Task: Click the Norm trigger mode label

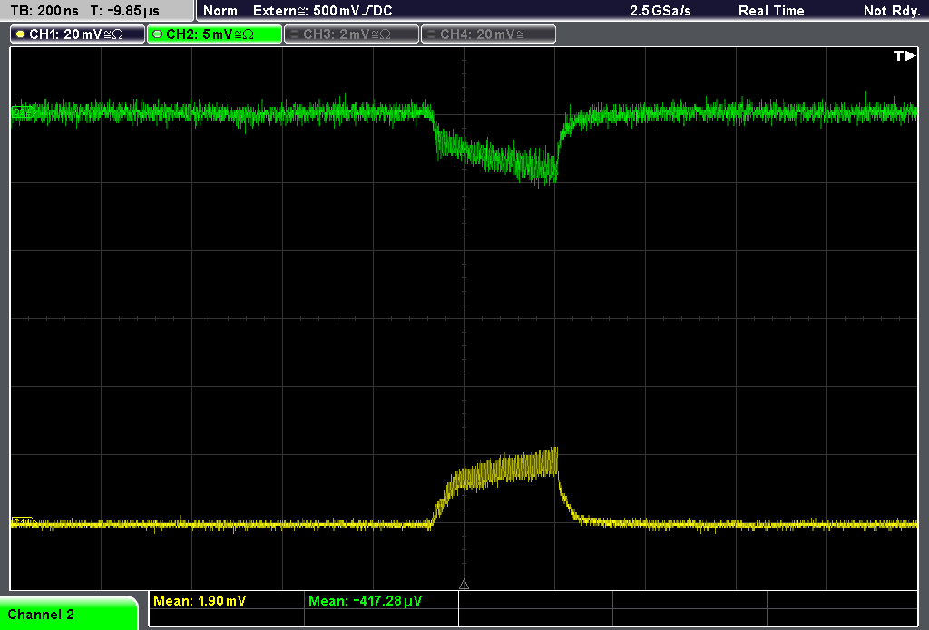Action: point(220,11)
